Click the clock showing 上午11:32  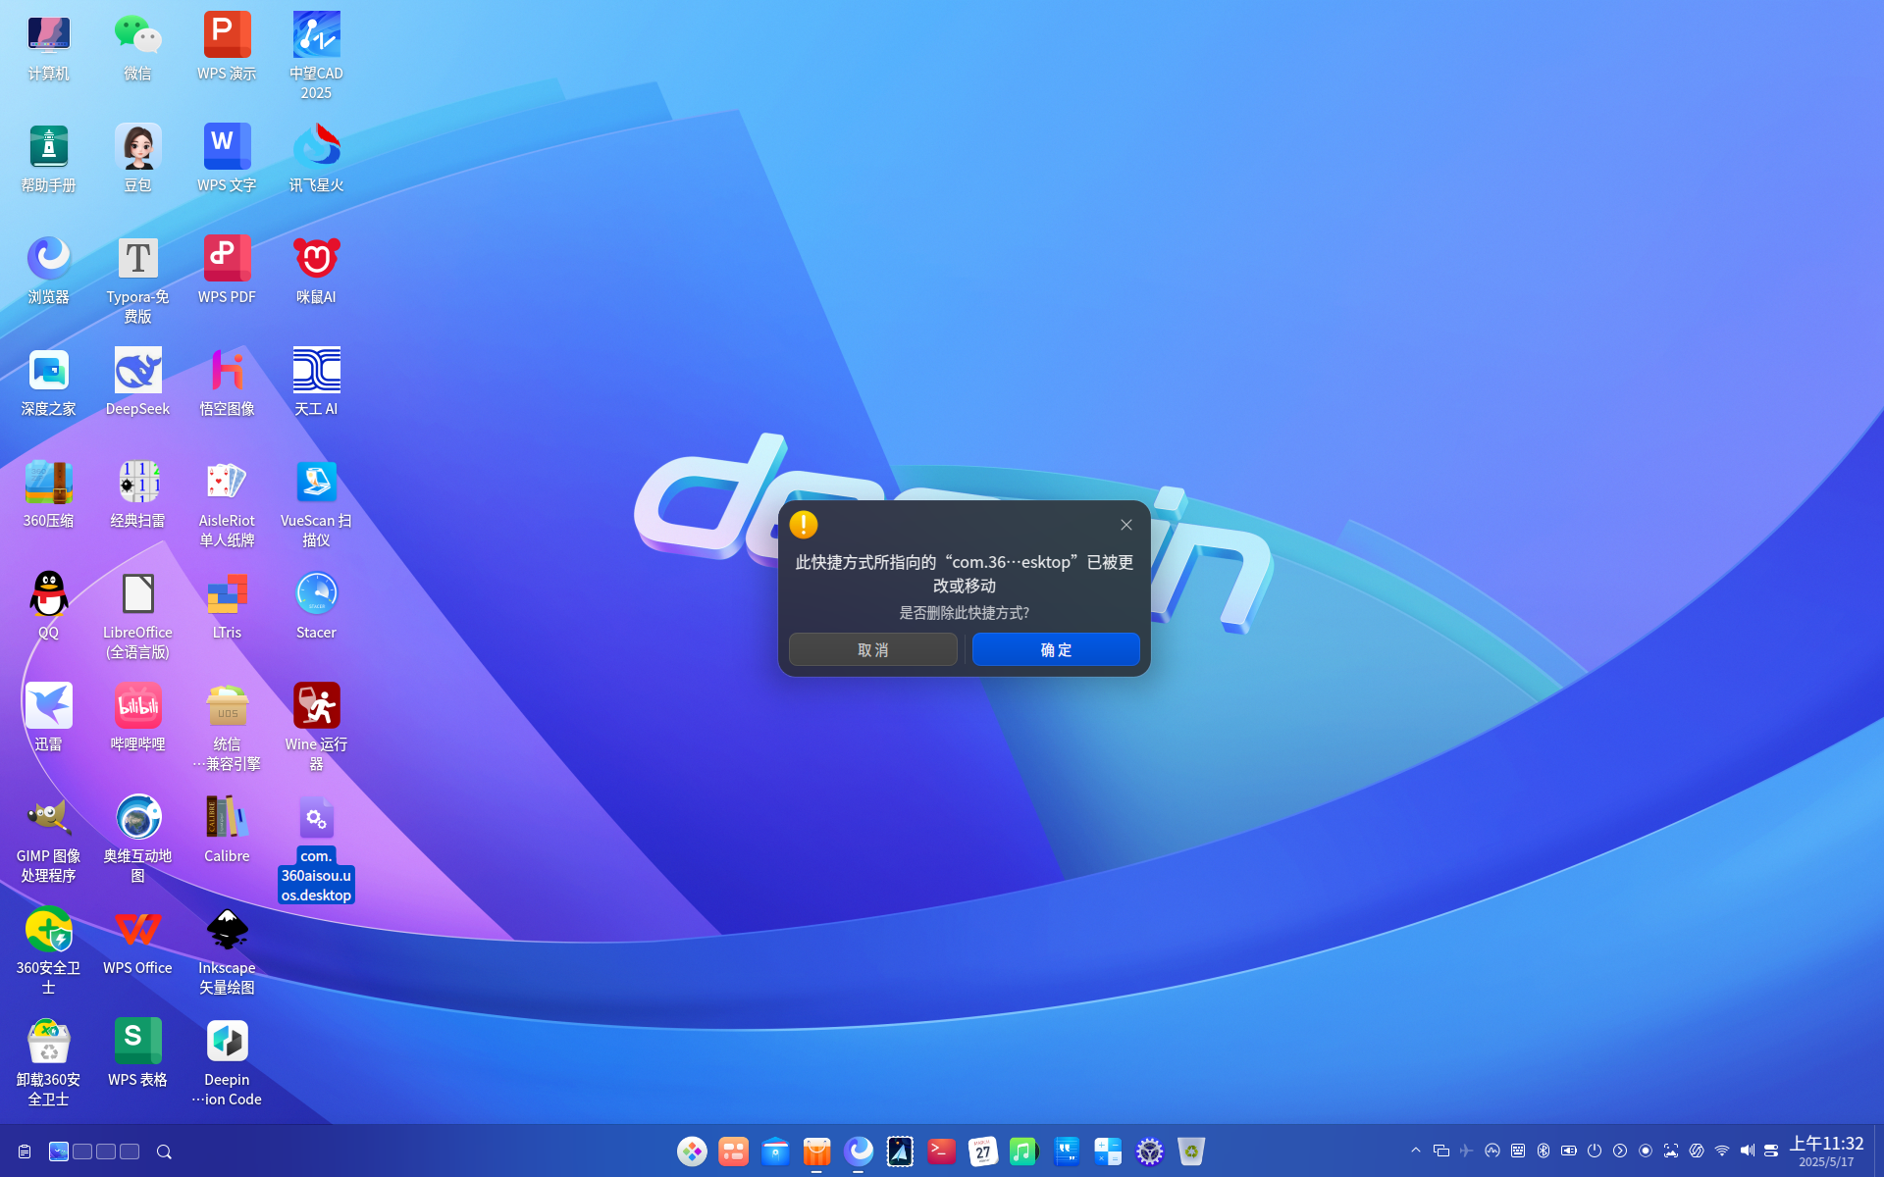[1826, 1144]
